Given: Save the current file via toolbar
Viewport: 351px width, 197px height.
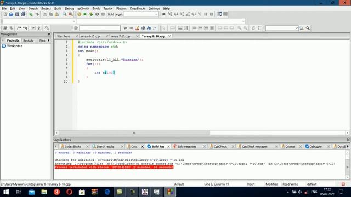Looking at the screenshot, I should [17, 14].
